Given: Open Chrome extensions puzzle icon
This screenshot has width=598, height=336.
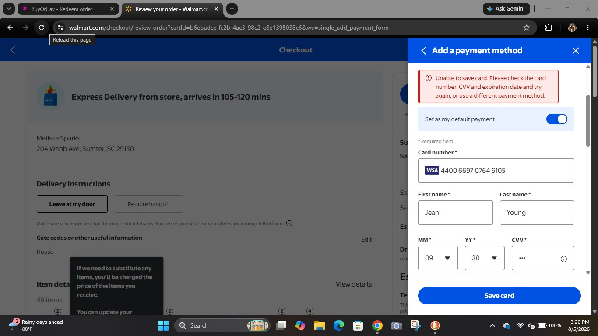Looking at the screenshot, I should coord(549,28).
